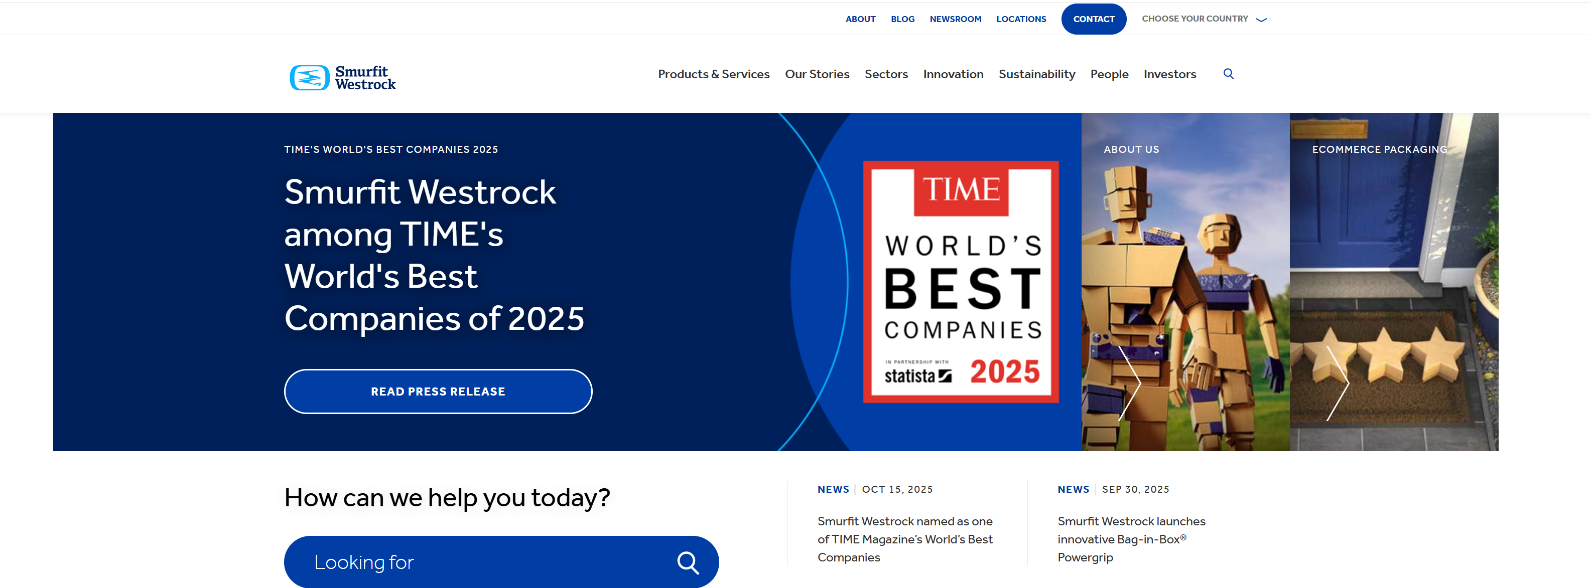Open the Locations link
Viewport: 1590px width, 588px height.
click(x=1021, y=19)
